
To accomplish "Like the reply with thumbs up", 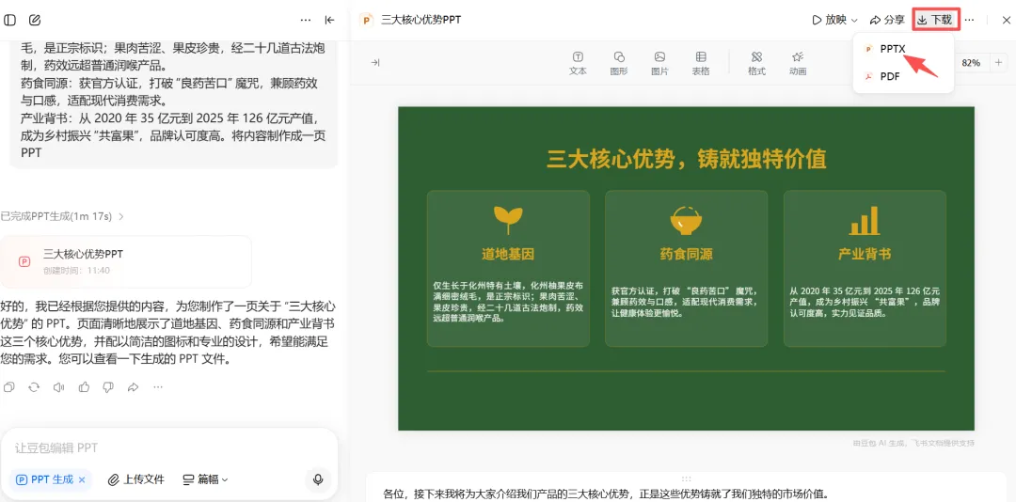I will pyautogui.click(x=84, y=387).
